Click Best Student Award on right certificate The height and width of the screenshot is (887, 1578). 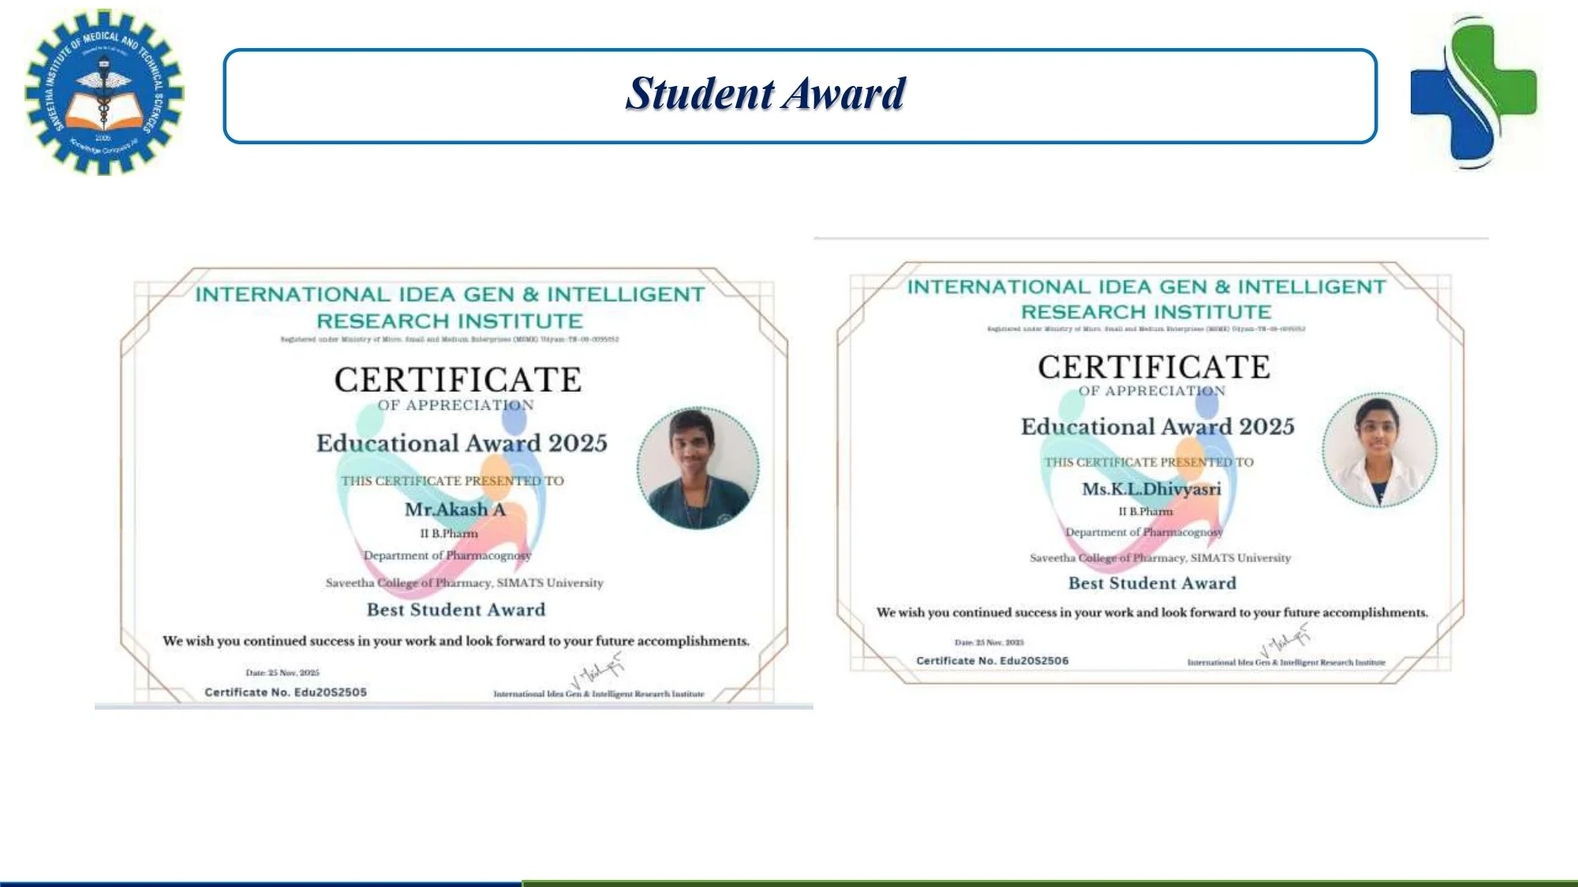(x=1152, y=583)
